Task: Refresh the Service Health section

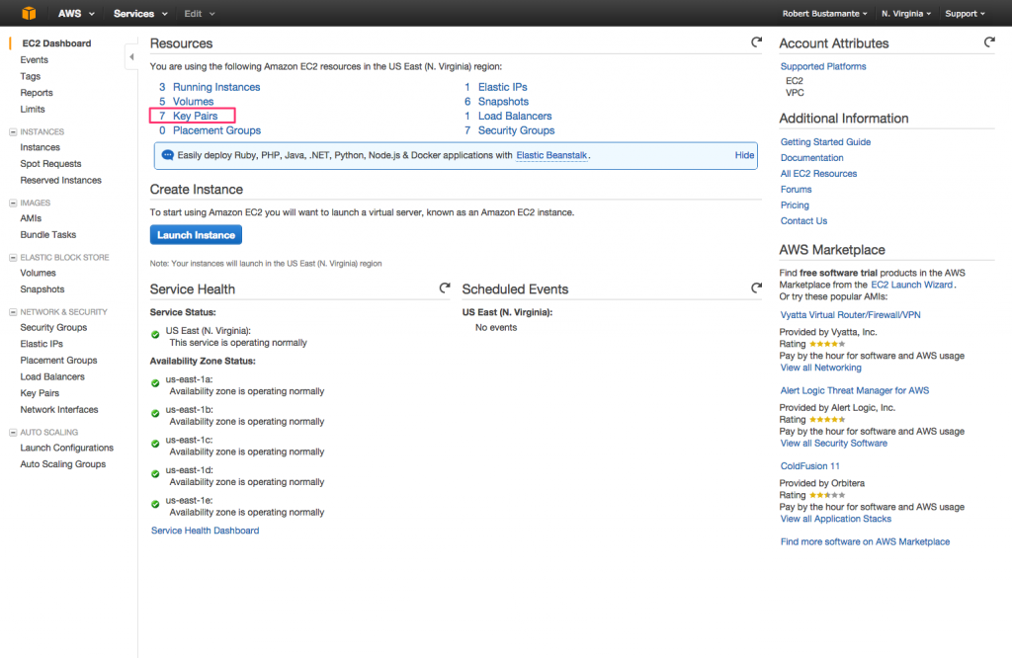Action: click(x=445, y=288)
